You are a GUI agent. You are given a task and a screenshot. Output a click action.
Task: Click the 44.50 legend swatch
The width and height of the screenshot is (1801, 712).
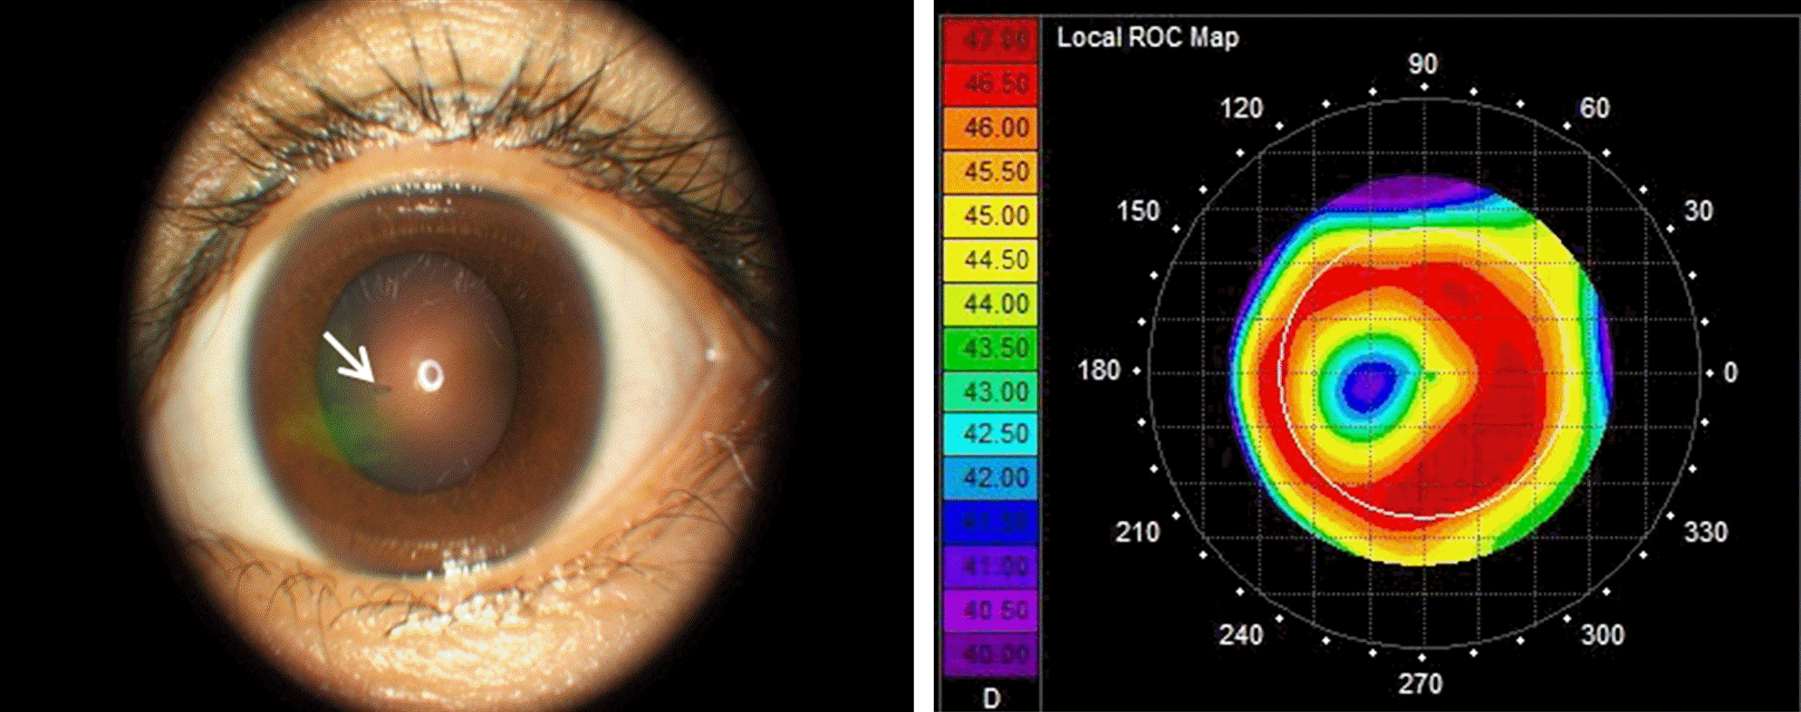coord(991,259)
